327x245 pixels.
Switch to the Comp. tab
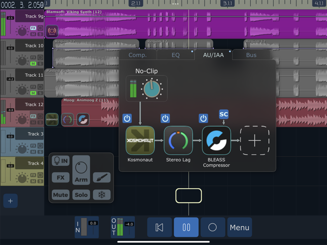coord(138,55)
